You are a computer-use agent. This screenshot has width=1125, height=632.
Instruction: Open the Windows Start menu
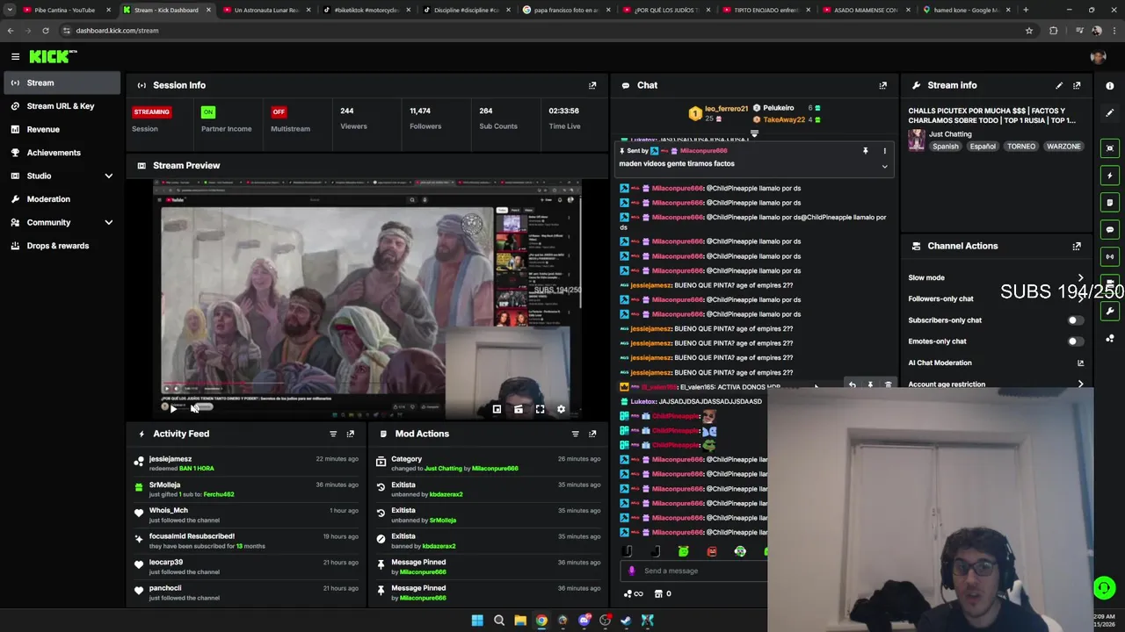(x=477, y=621)
